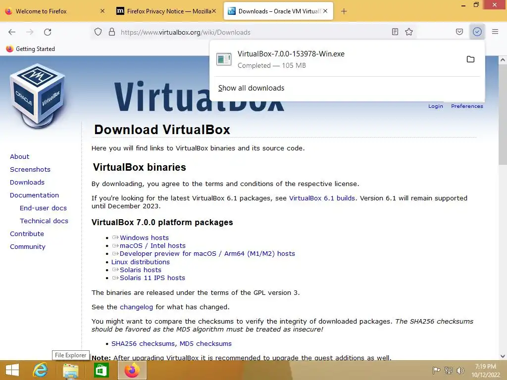The image size is (507, 380).
Task: Open Contribute sidebar link
Action: pos(27,234)
